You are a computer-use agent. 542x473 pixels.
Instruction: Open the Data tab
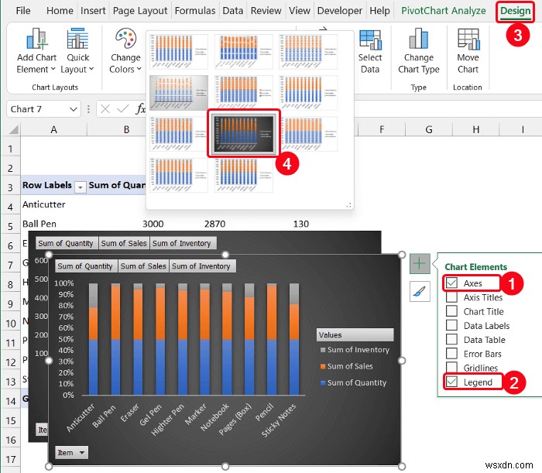pos(232,11)
